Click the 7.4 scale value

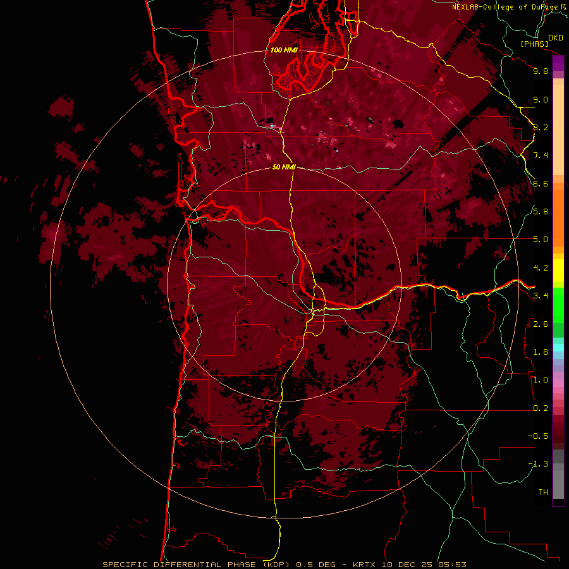tap(541, 156)
